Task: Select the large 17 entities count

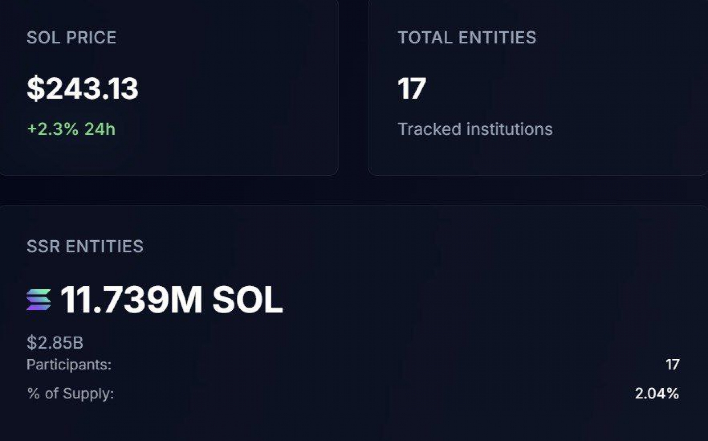Action: (412, 89)
